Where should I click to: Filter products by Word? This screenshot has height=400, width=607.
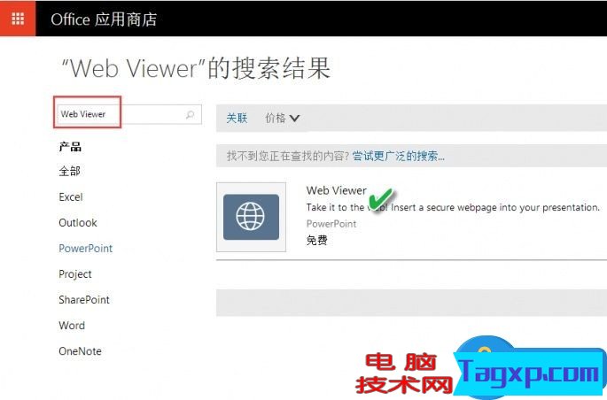coord(72,326)
